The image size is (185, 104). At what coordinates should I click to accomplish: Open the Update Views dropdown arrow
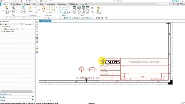26,13
